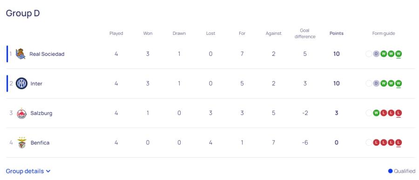419x180 pixels.
Task: Open the Inter team link
Action: click(36, 84)
